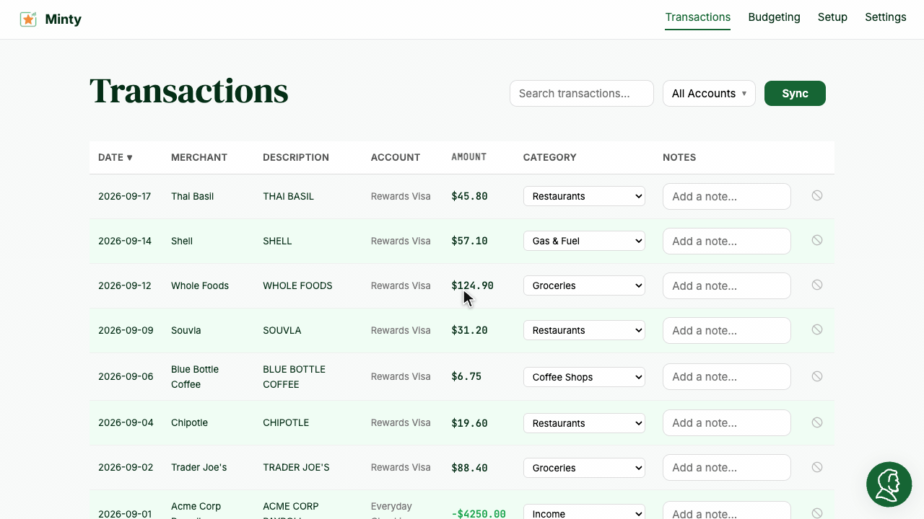The image size is (924, 519).
Task: Navigate to the Settings tab
Action: 886,17
